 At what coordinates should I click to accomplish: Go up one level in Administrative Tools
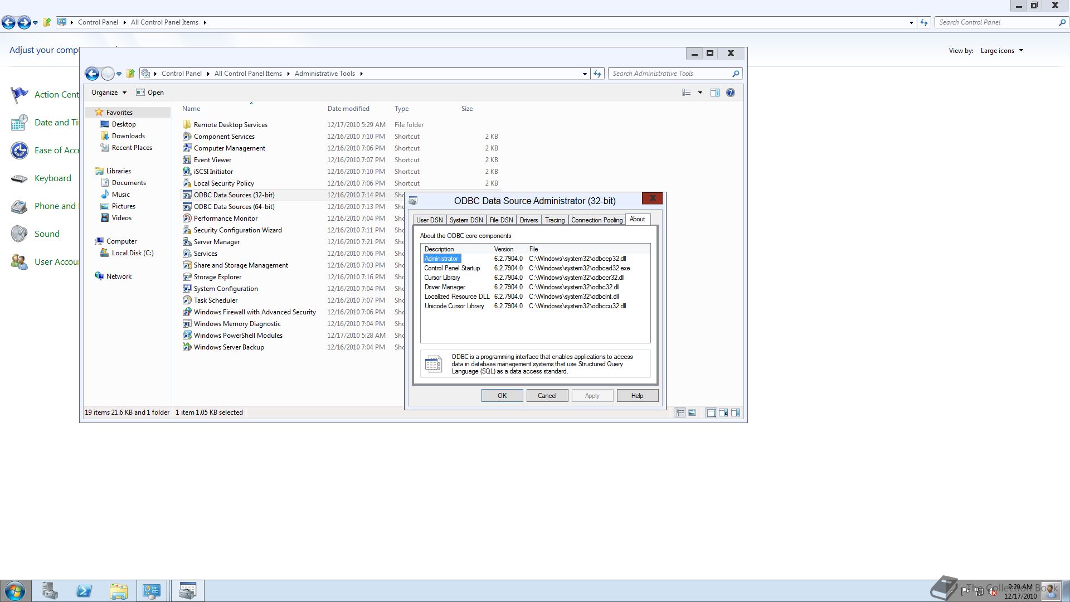click(130, 74)
